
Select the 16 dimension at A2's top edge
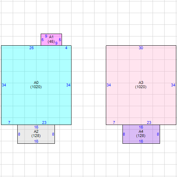(x=36, y=127)
